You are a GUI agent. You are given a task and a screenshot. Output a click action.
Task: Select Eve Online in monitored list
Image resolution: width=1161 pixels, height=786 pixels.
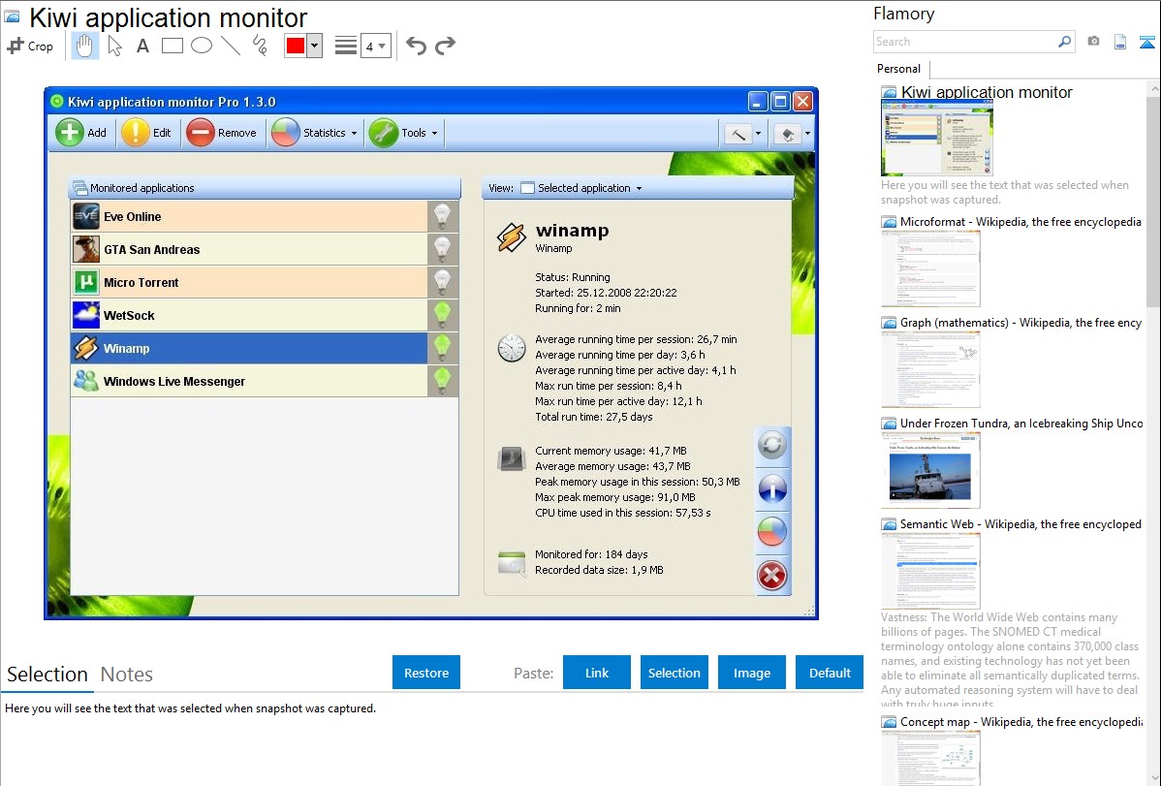coord(249,216)
